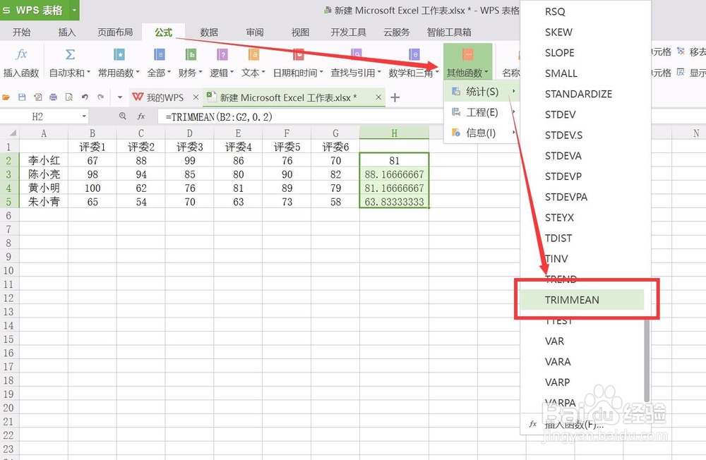Select TDIST in the function list
706x460 pixels.
(x=558, y=238)
